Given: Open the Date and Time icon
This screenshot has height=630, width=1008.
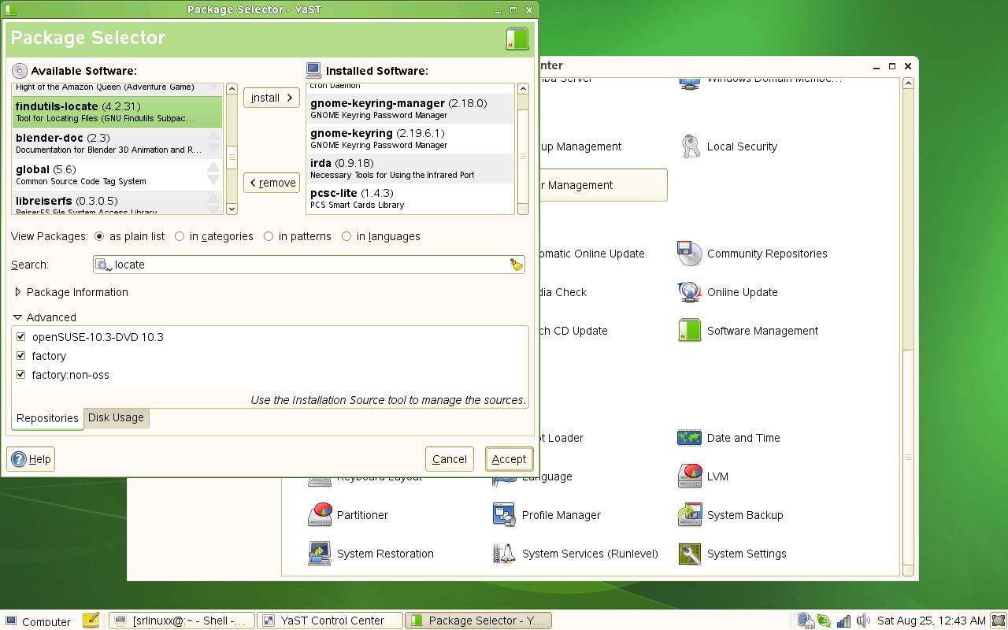Looking at the screenshot, I should point(690,438).
